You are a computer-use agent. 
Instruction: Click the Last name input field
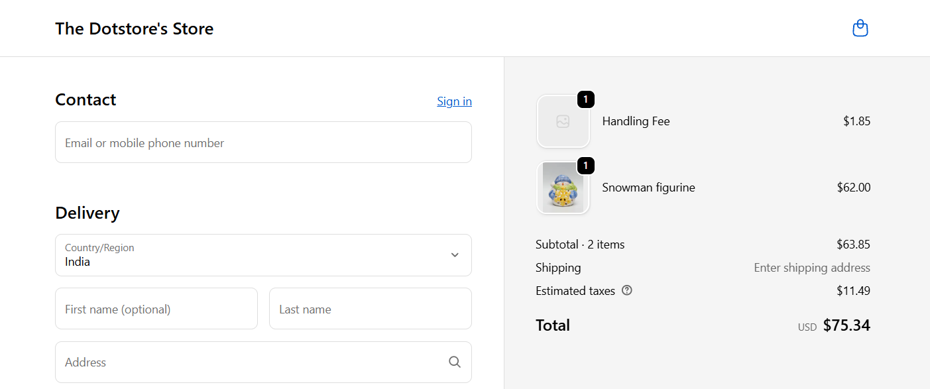pos(370,308)
